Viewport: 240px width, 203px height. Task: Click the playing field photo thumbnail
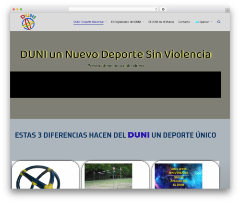108,176
